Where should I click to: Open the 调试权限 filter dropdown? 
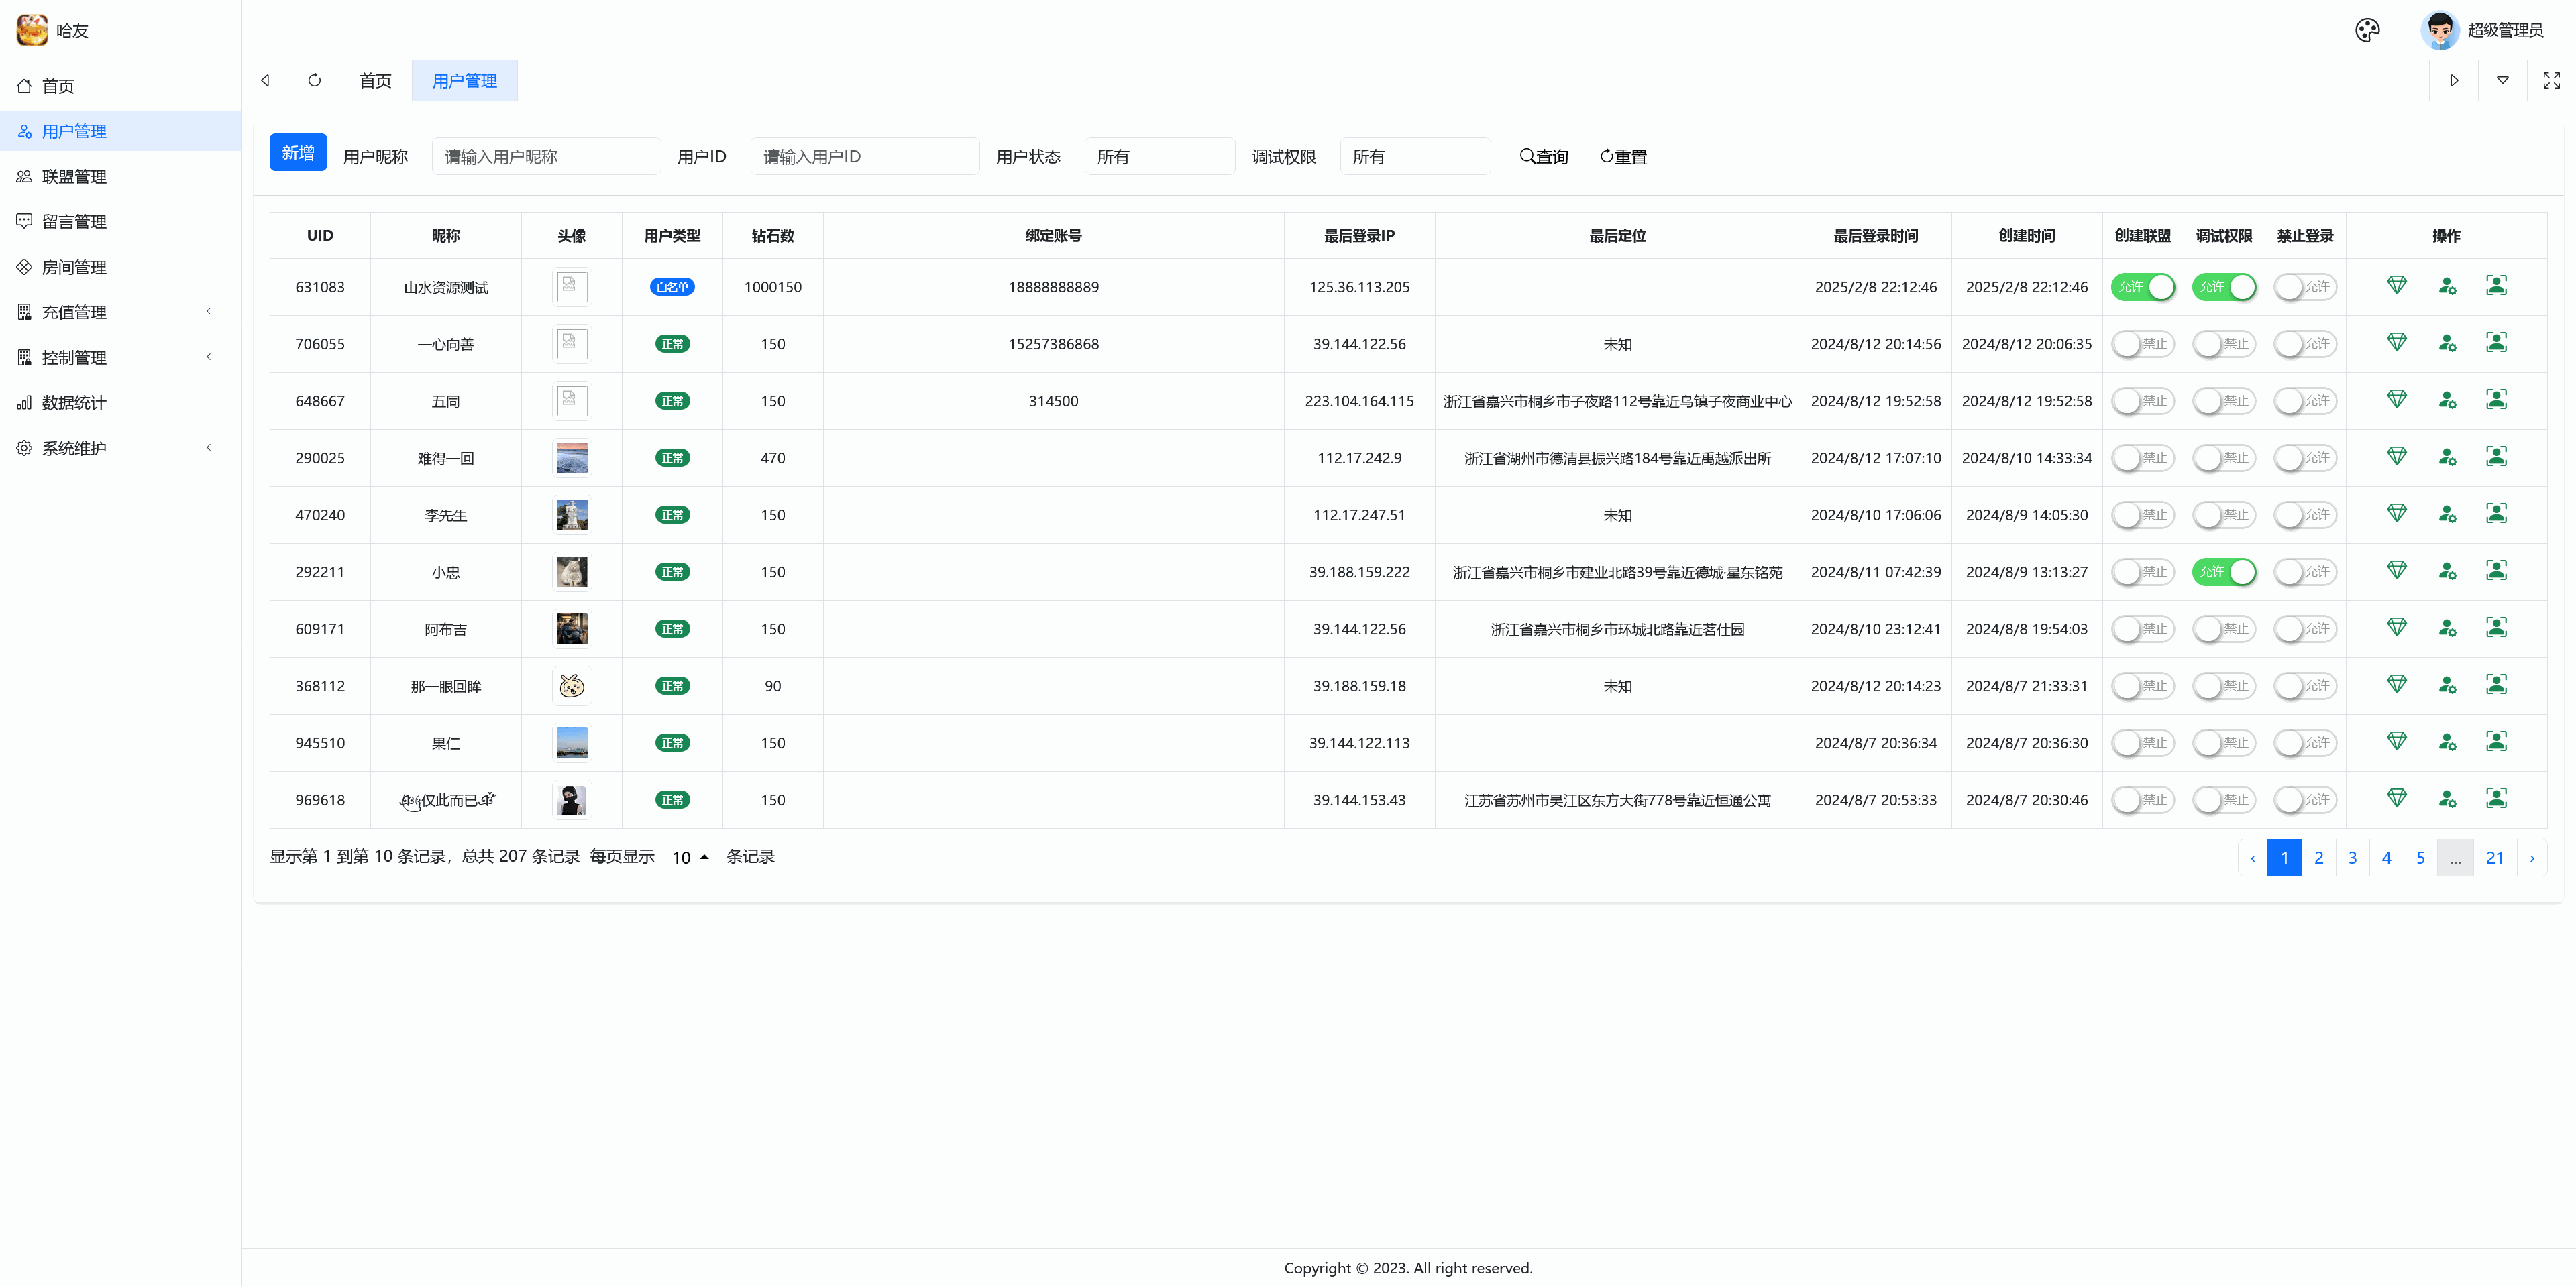tap(1414, 157)
